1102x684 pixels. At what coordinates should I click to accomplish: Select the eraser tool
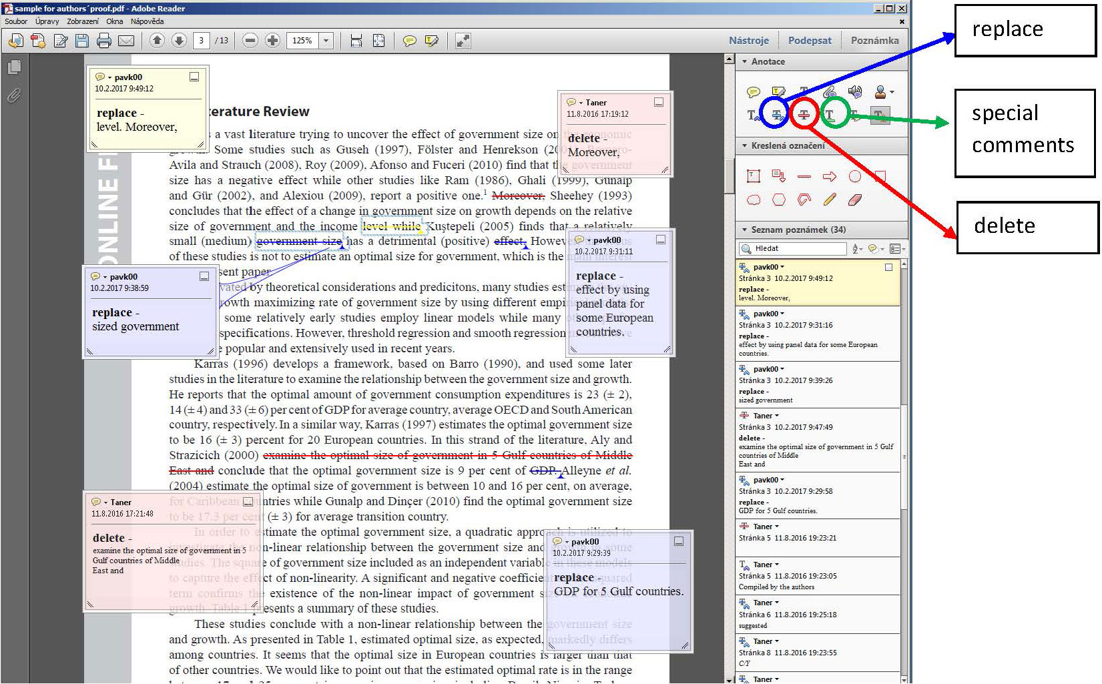(854, 200)
